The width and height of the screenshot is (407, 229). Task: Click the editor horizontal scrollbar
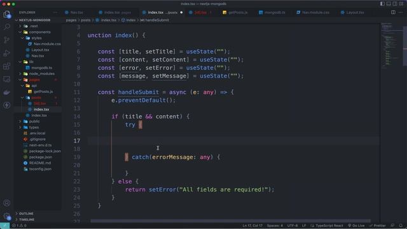(230, 221)
